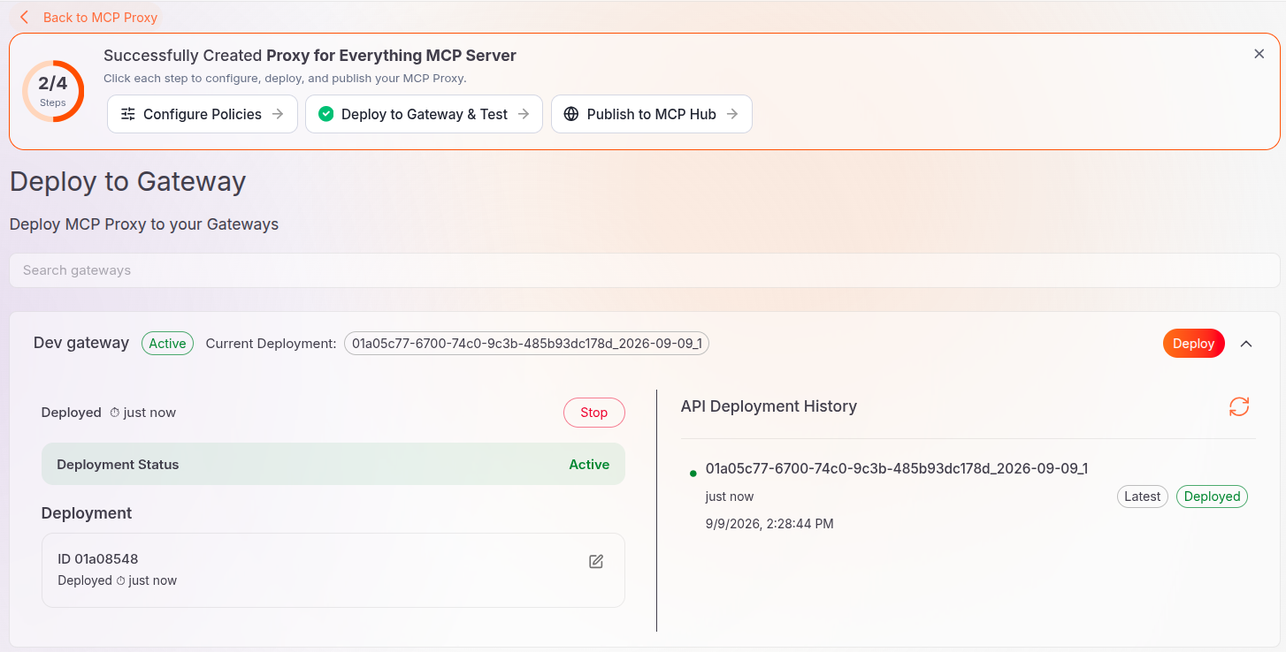Screen dimensions: 1286x652
Task: Stop the current deployment
Action: 593,413
